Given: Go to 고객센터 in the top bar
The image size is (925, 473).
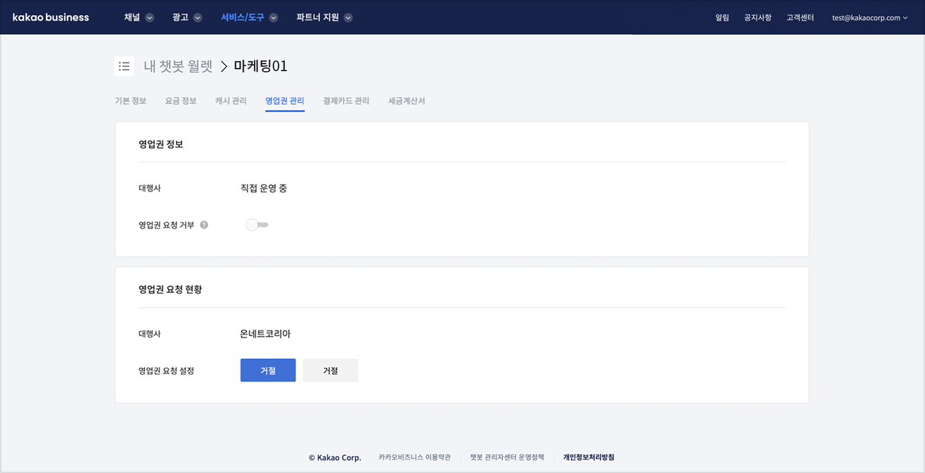Looking at the screenshot, I should click(800, 18).
